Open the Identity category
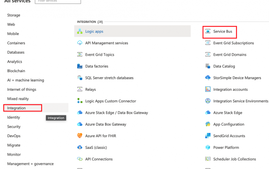Screen dimensions: 269x169 13,117
